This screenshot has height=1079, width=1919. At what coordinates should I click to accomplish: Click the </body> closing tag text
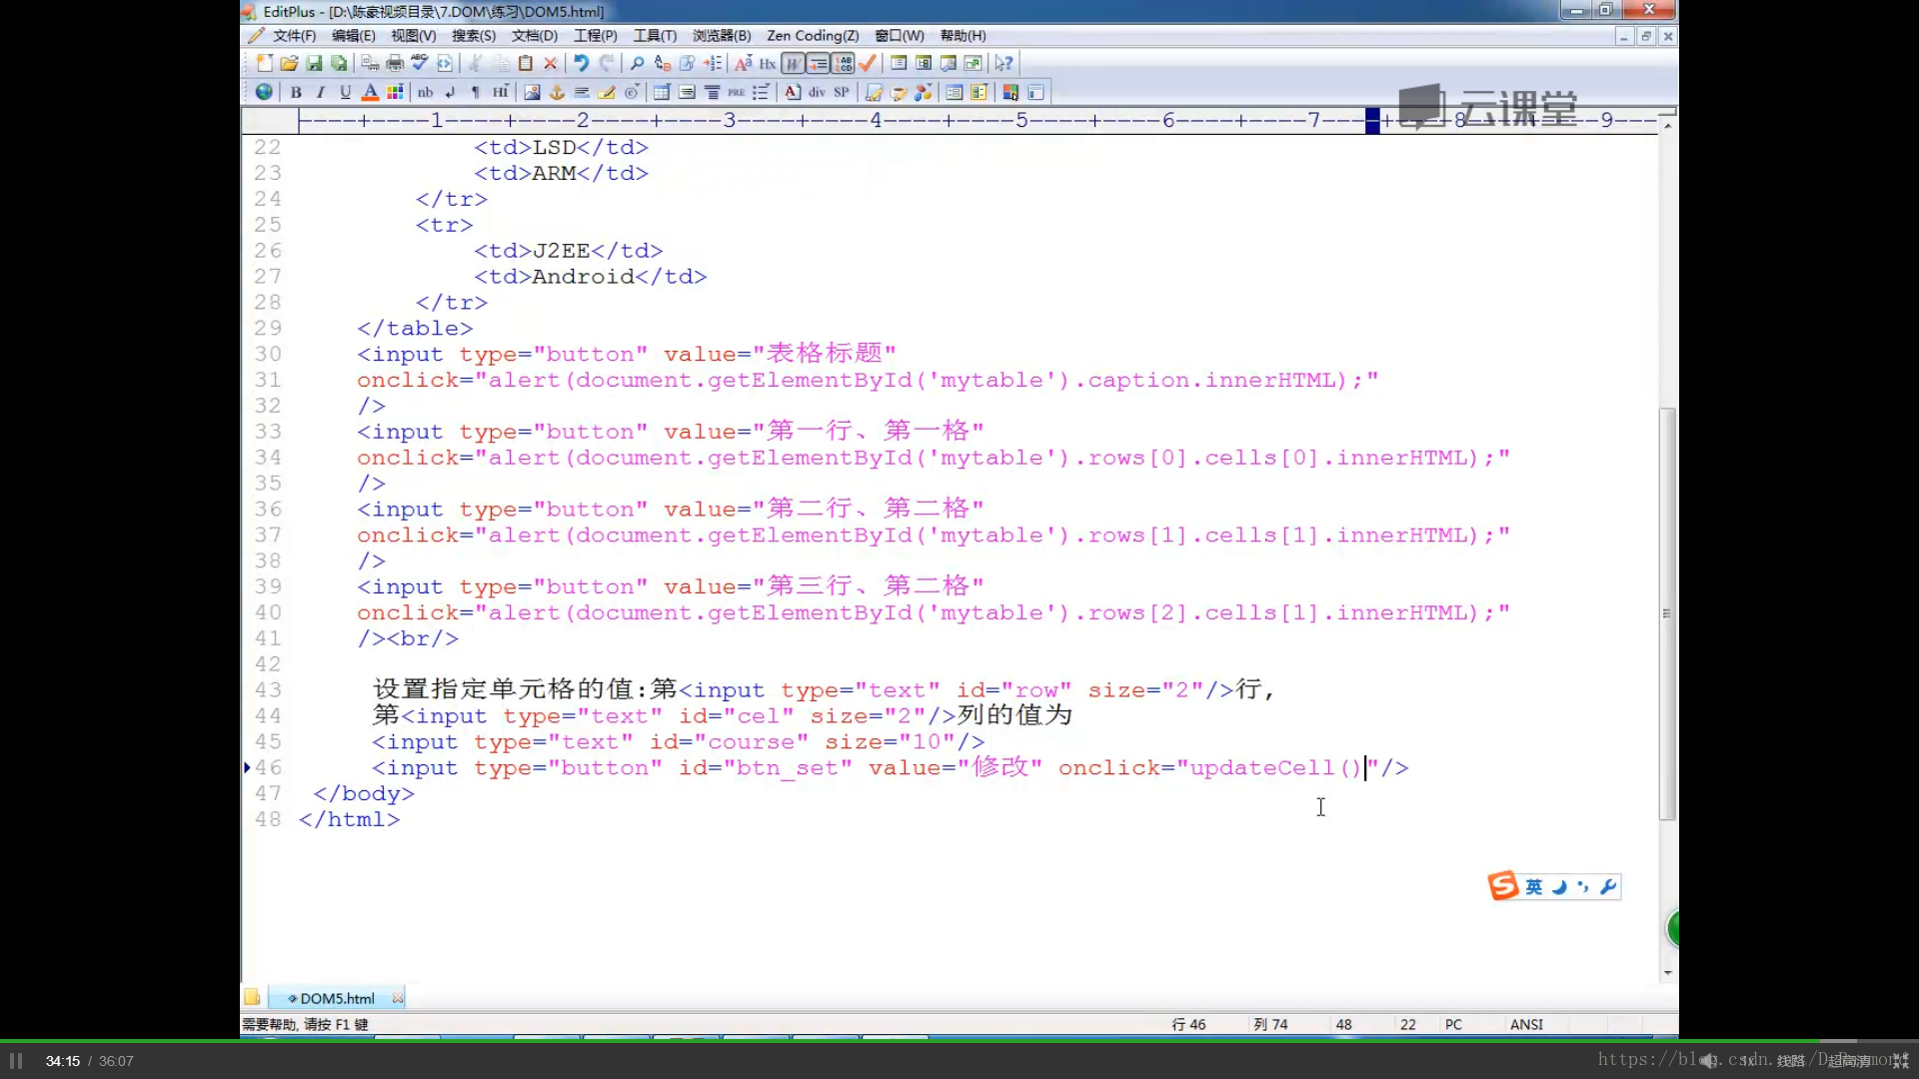(x=364, y=793)
